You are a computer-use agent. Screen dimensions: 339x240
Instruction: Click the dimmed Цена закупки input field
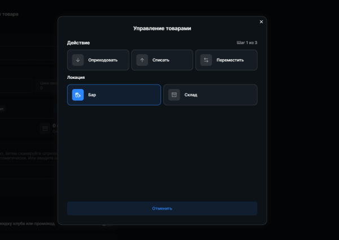[x=47, y=86]
